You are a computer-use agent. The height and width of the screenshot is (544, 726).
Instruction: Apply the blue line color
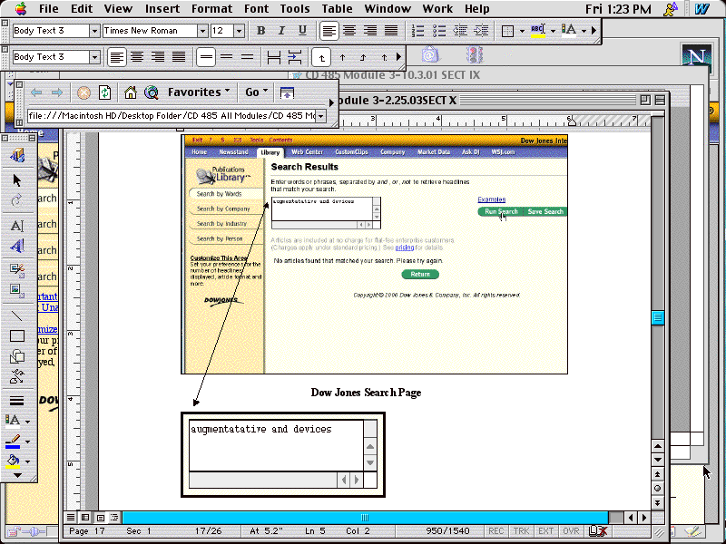point(13,442)
